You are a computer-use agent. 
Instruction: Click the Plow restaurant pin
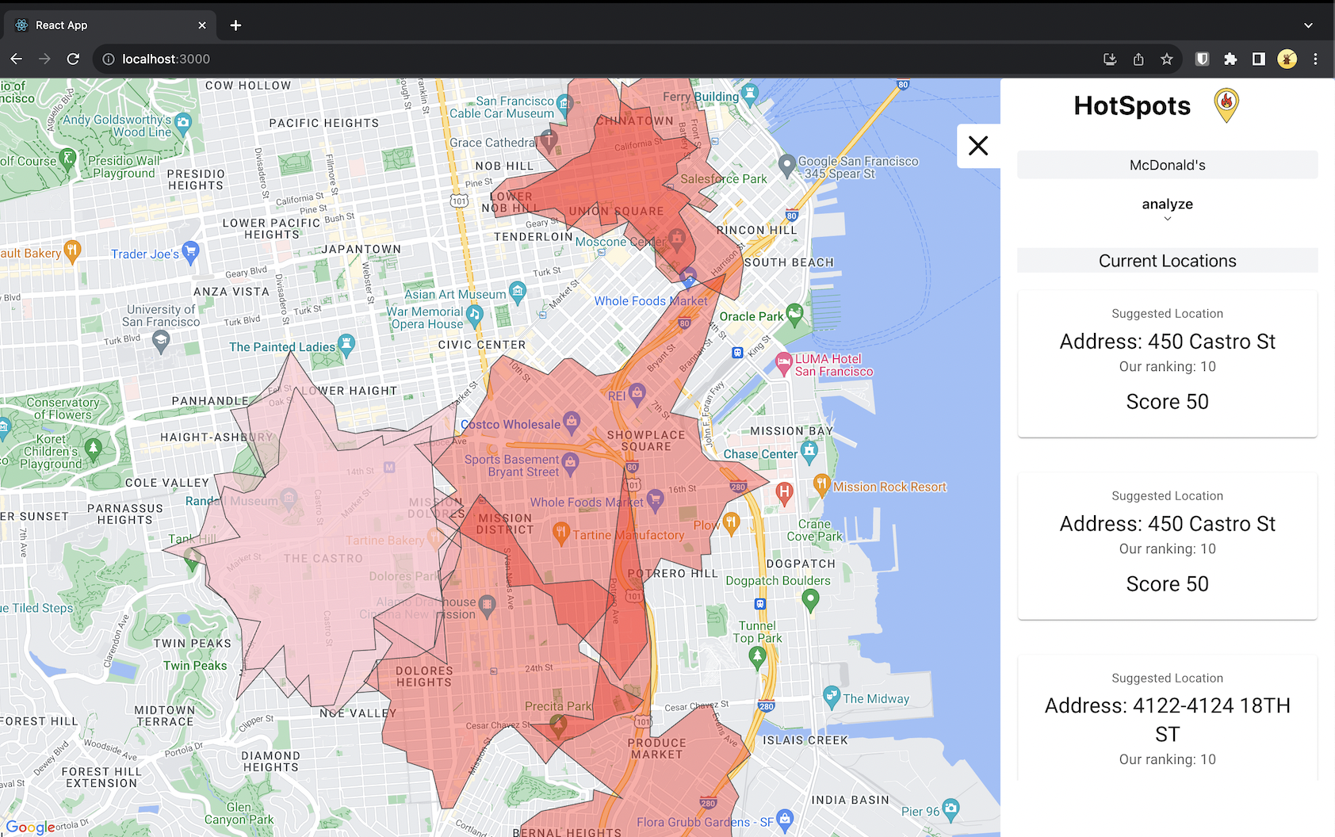click(731, 522)
